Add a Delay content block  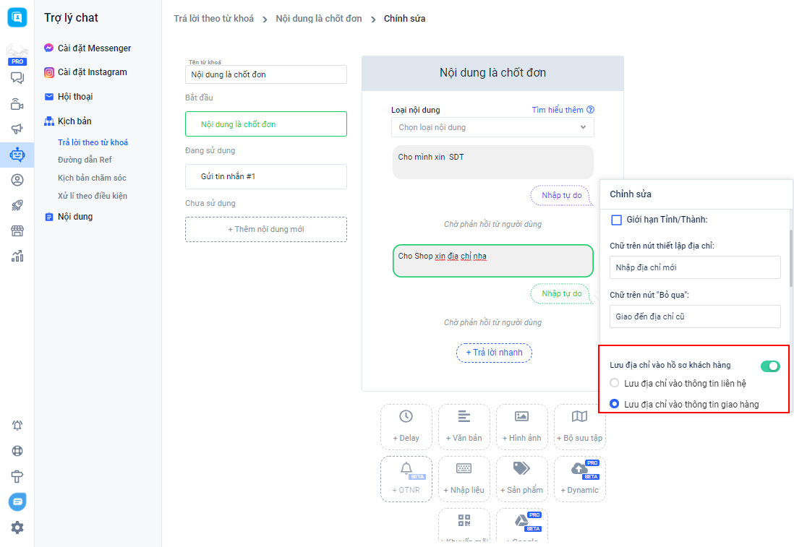[406, 426]
